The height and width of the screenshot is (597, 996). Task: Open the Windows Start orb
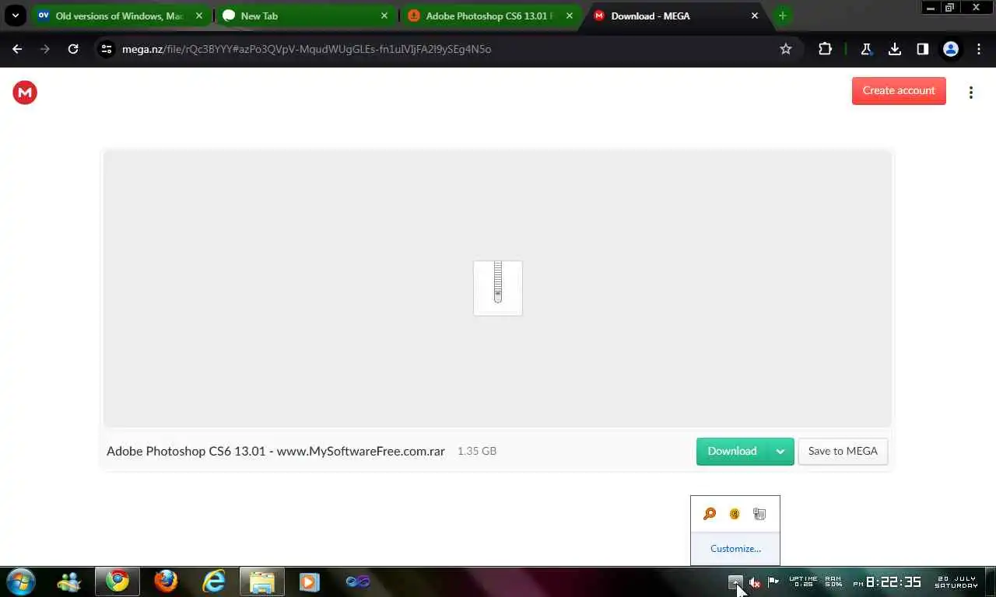[21, 581]
